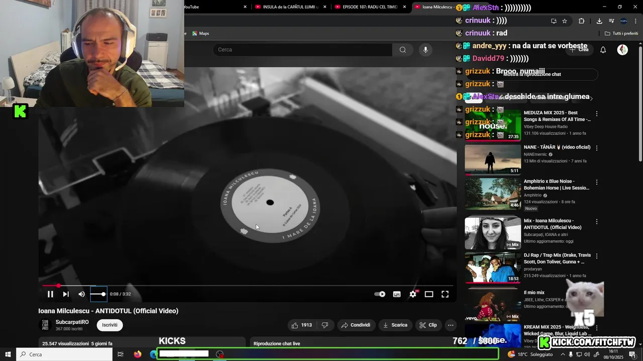Skip to the next video
The height and width of the screenshot is (361, 643).
click(x=66, y=294)
